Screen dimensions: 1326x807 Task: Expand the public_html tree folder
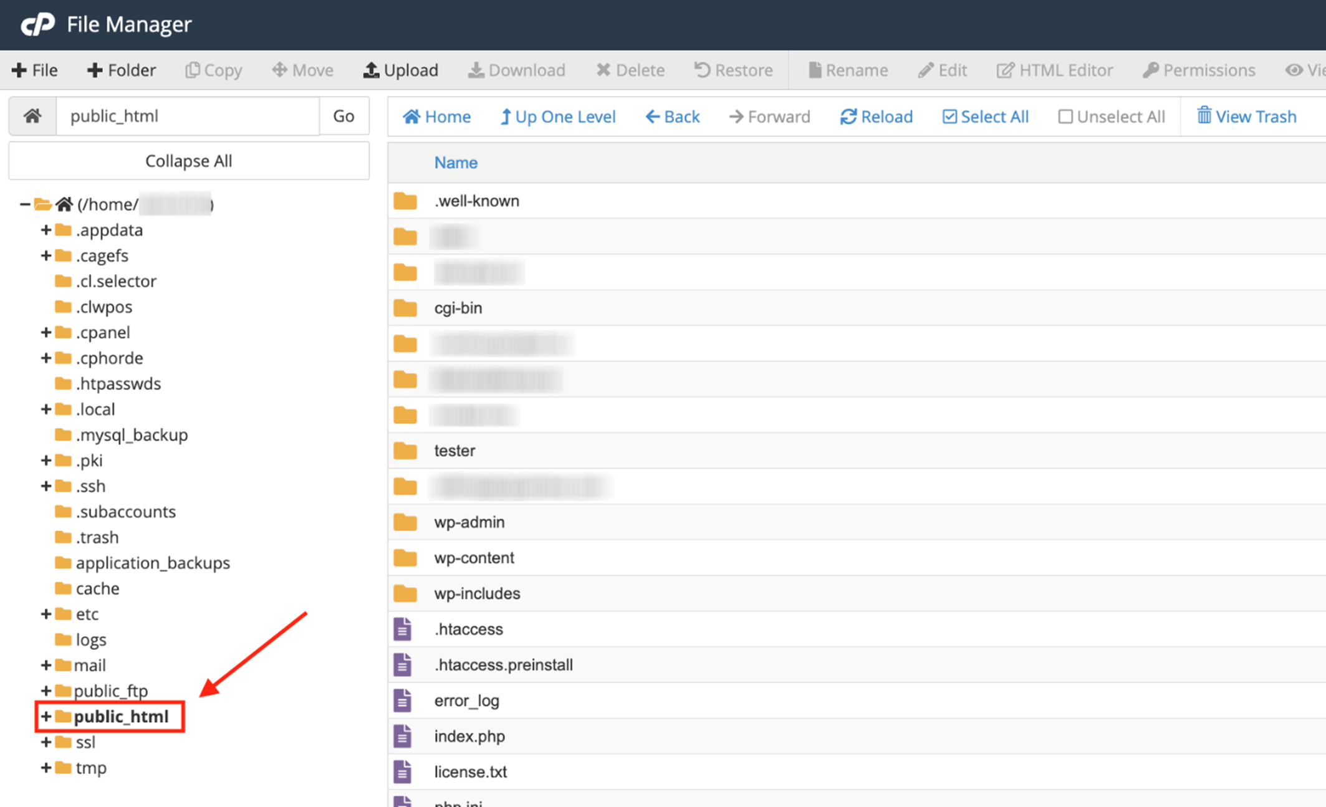point(46,717)
